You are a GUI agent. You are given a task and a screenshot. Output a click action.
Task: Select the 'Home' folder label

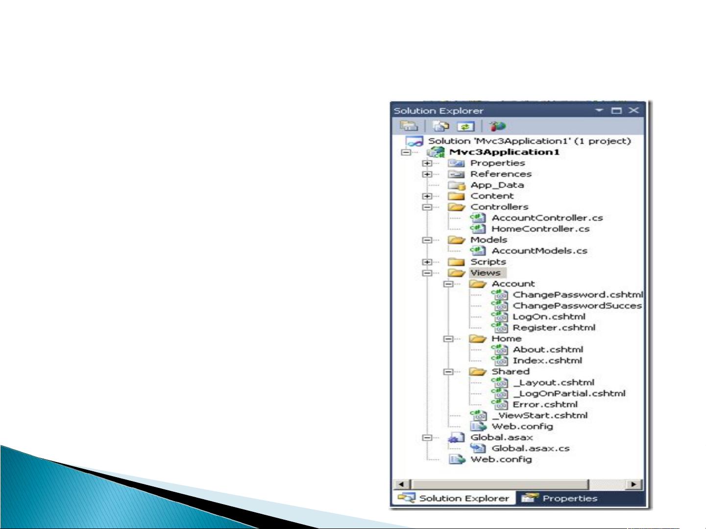(x=506, y=339)
